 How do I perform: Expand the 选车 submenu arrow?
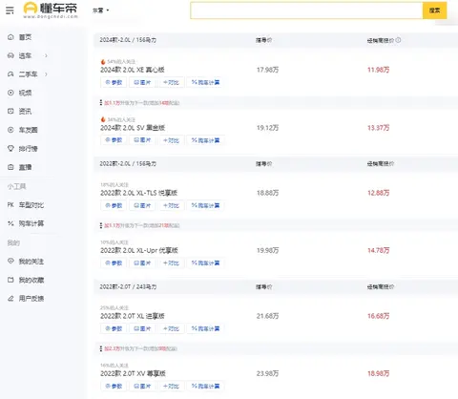(46, 55)
